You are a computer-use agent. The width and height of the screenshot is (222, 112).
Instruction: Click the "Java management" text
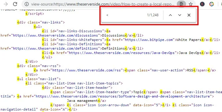(x=82, y=101)
